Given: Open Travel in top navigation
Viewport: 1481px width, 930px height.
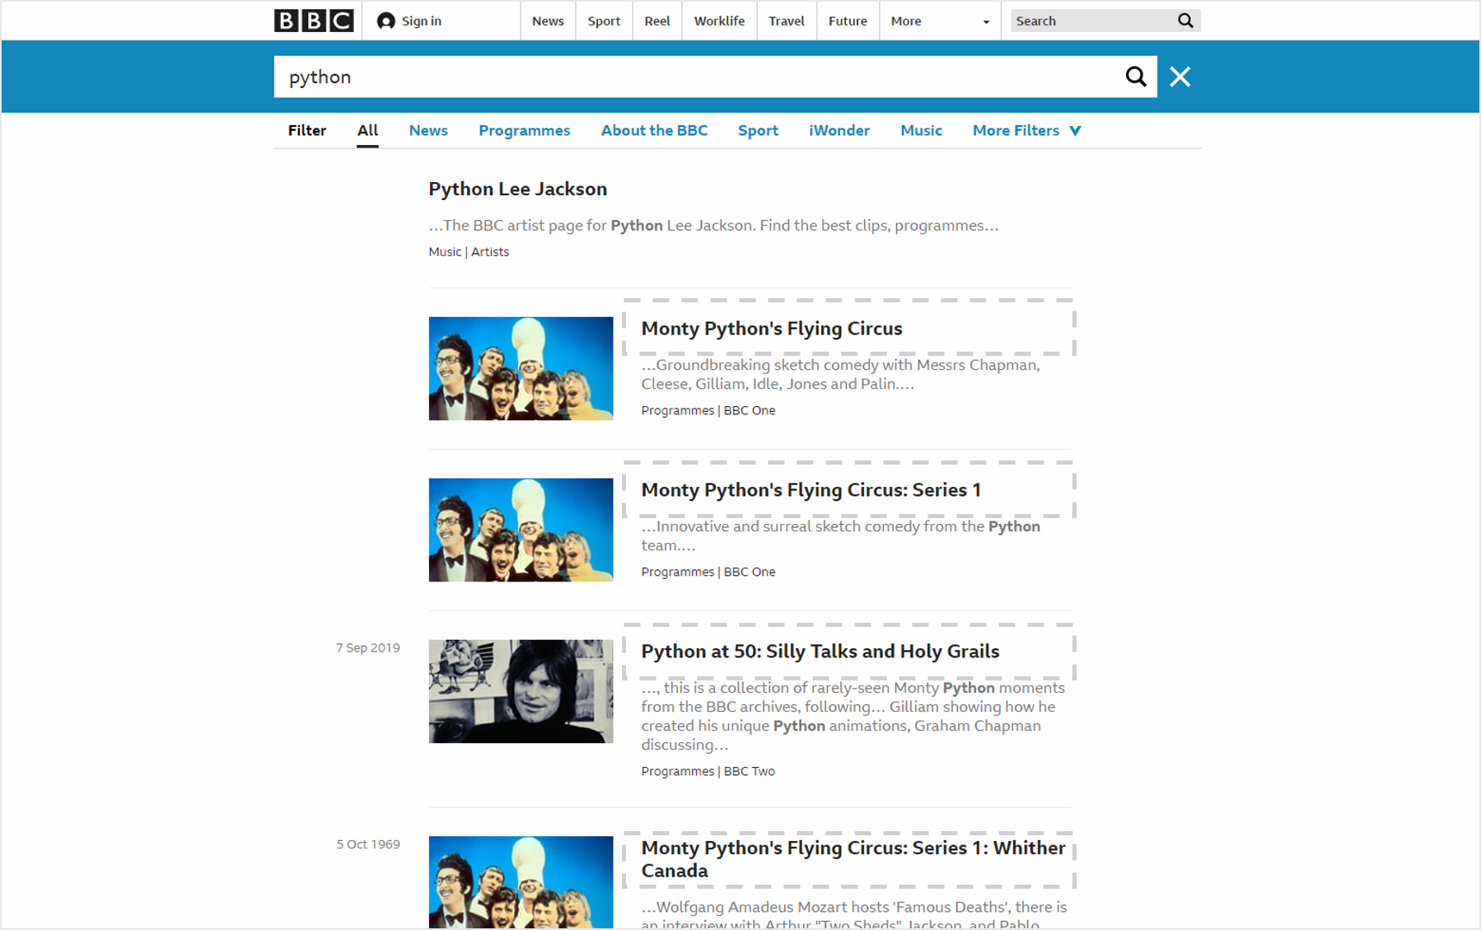Looking at the screenshot, I should [787, 21].
